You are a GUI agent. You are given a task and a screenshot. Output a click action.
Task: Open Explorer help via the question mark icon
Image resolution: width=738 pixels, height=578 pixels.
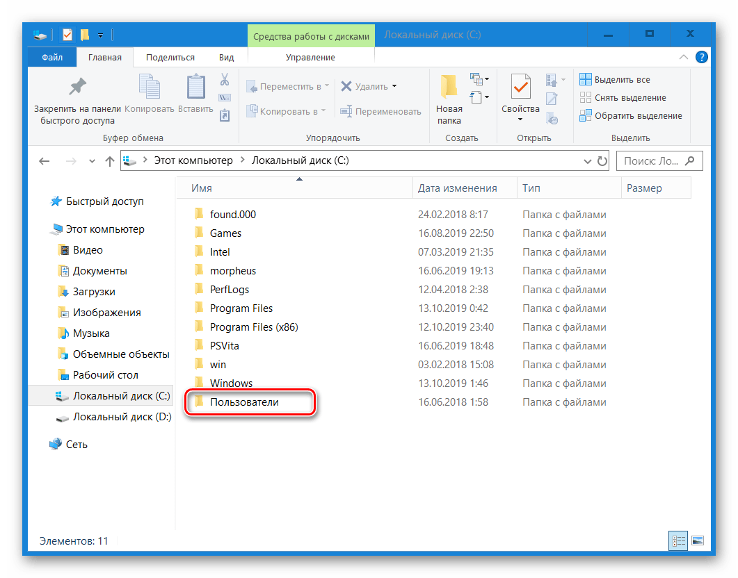point(703,57)
